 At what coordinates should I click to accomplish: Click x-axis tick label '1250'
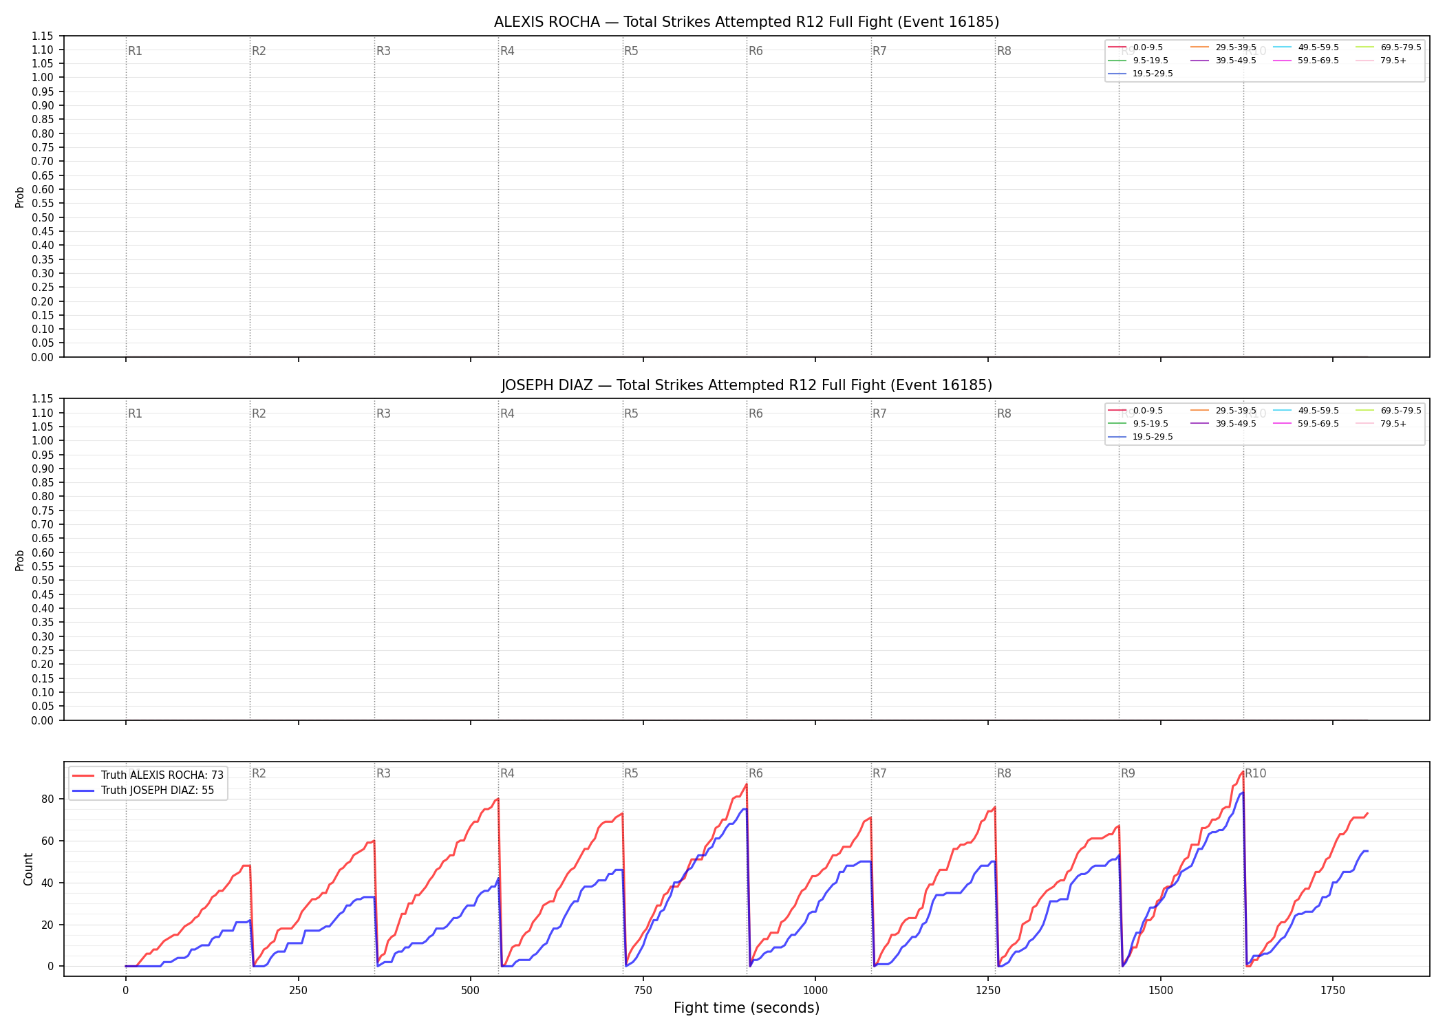(988, 991)
